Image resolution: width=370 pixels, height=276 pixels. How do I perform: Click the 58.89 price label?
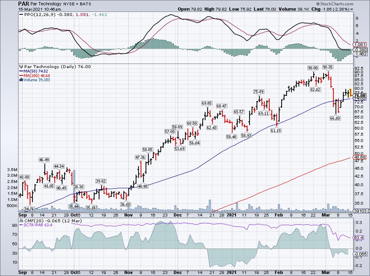click(x=177, y=127)
